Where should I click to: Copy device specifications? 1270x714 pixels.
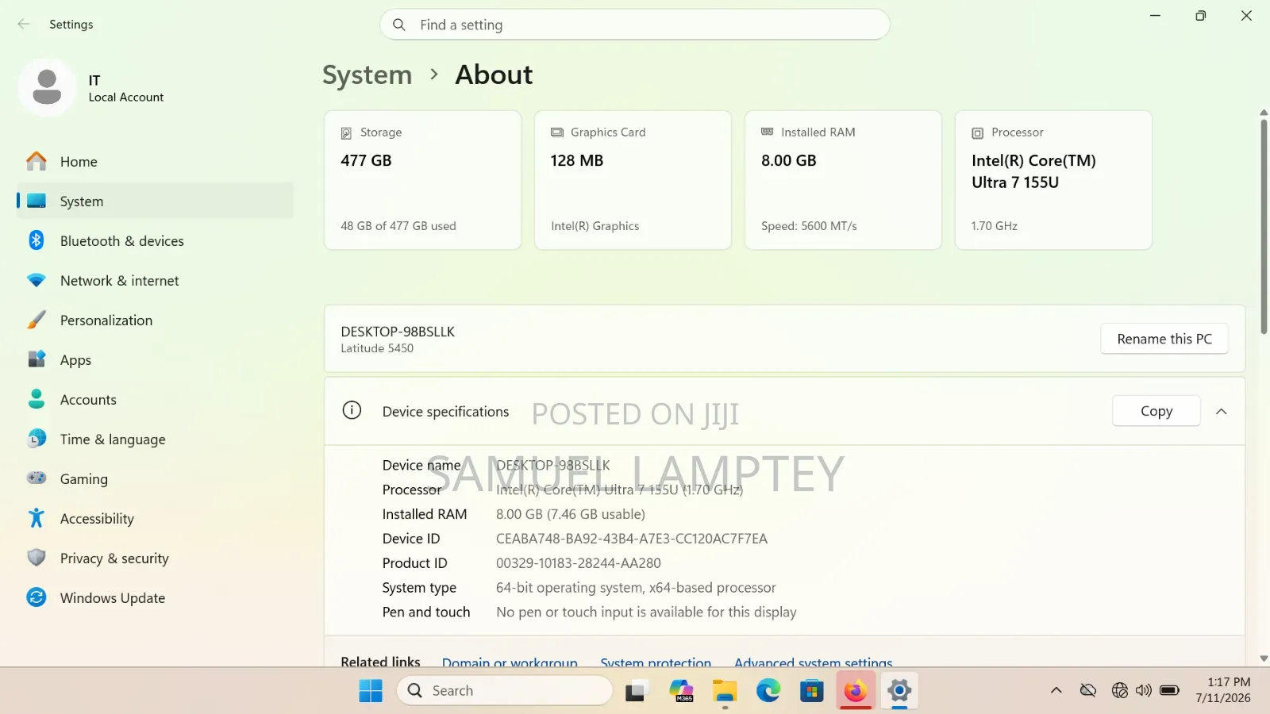1156,411
